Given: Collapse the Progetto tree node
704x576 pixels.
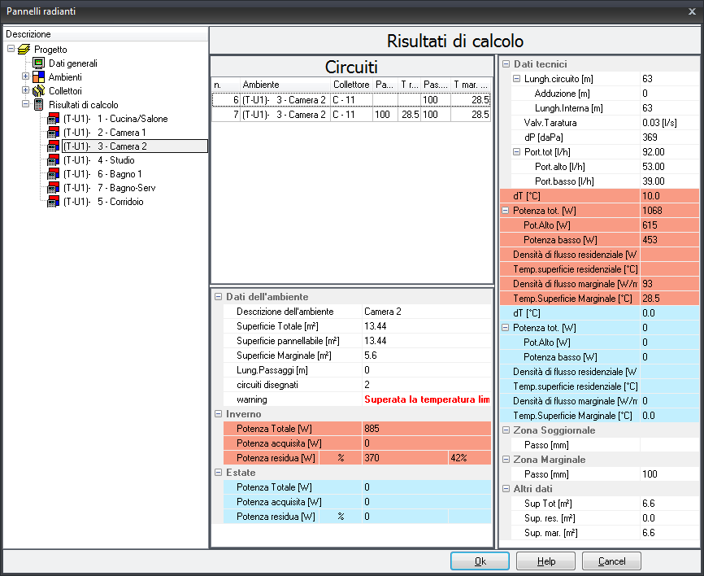Looking at the screenshot, I should [x=11, y=50].
